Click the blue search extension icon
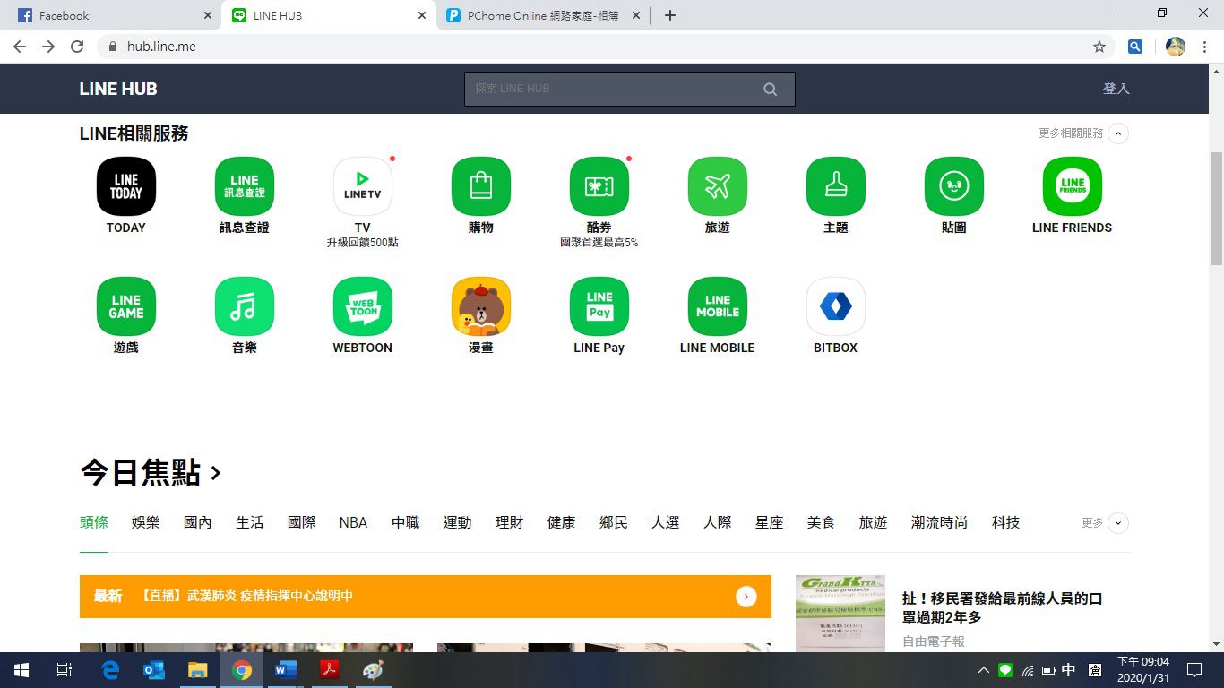Image resolution: width=1224 pixels, height=688 pixels. pyautogui.click(x=1135, y=47)
